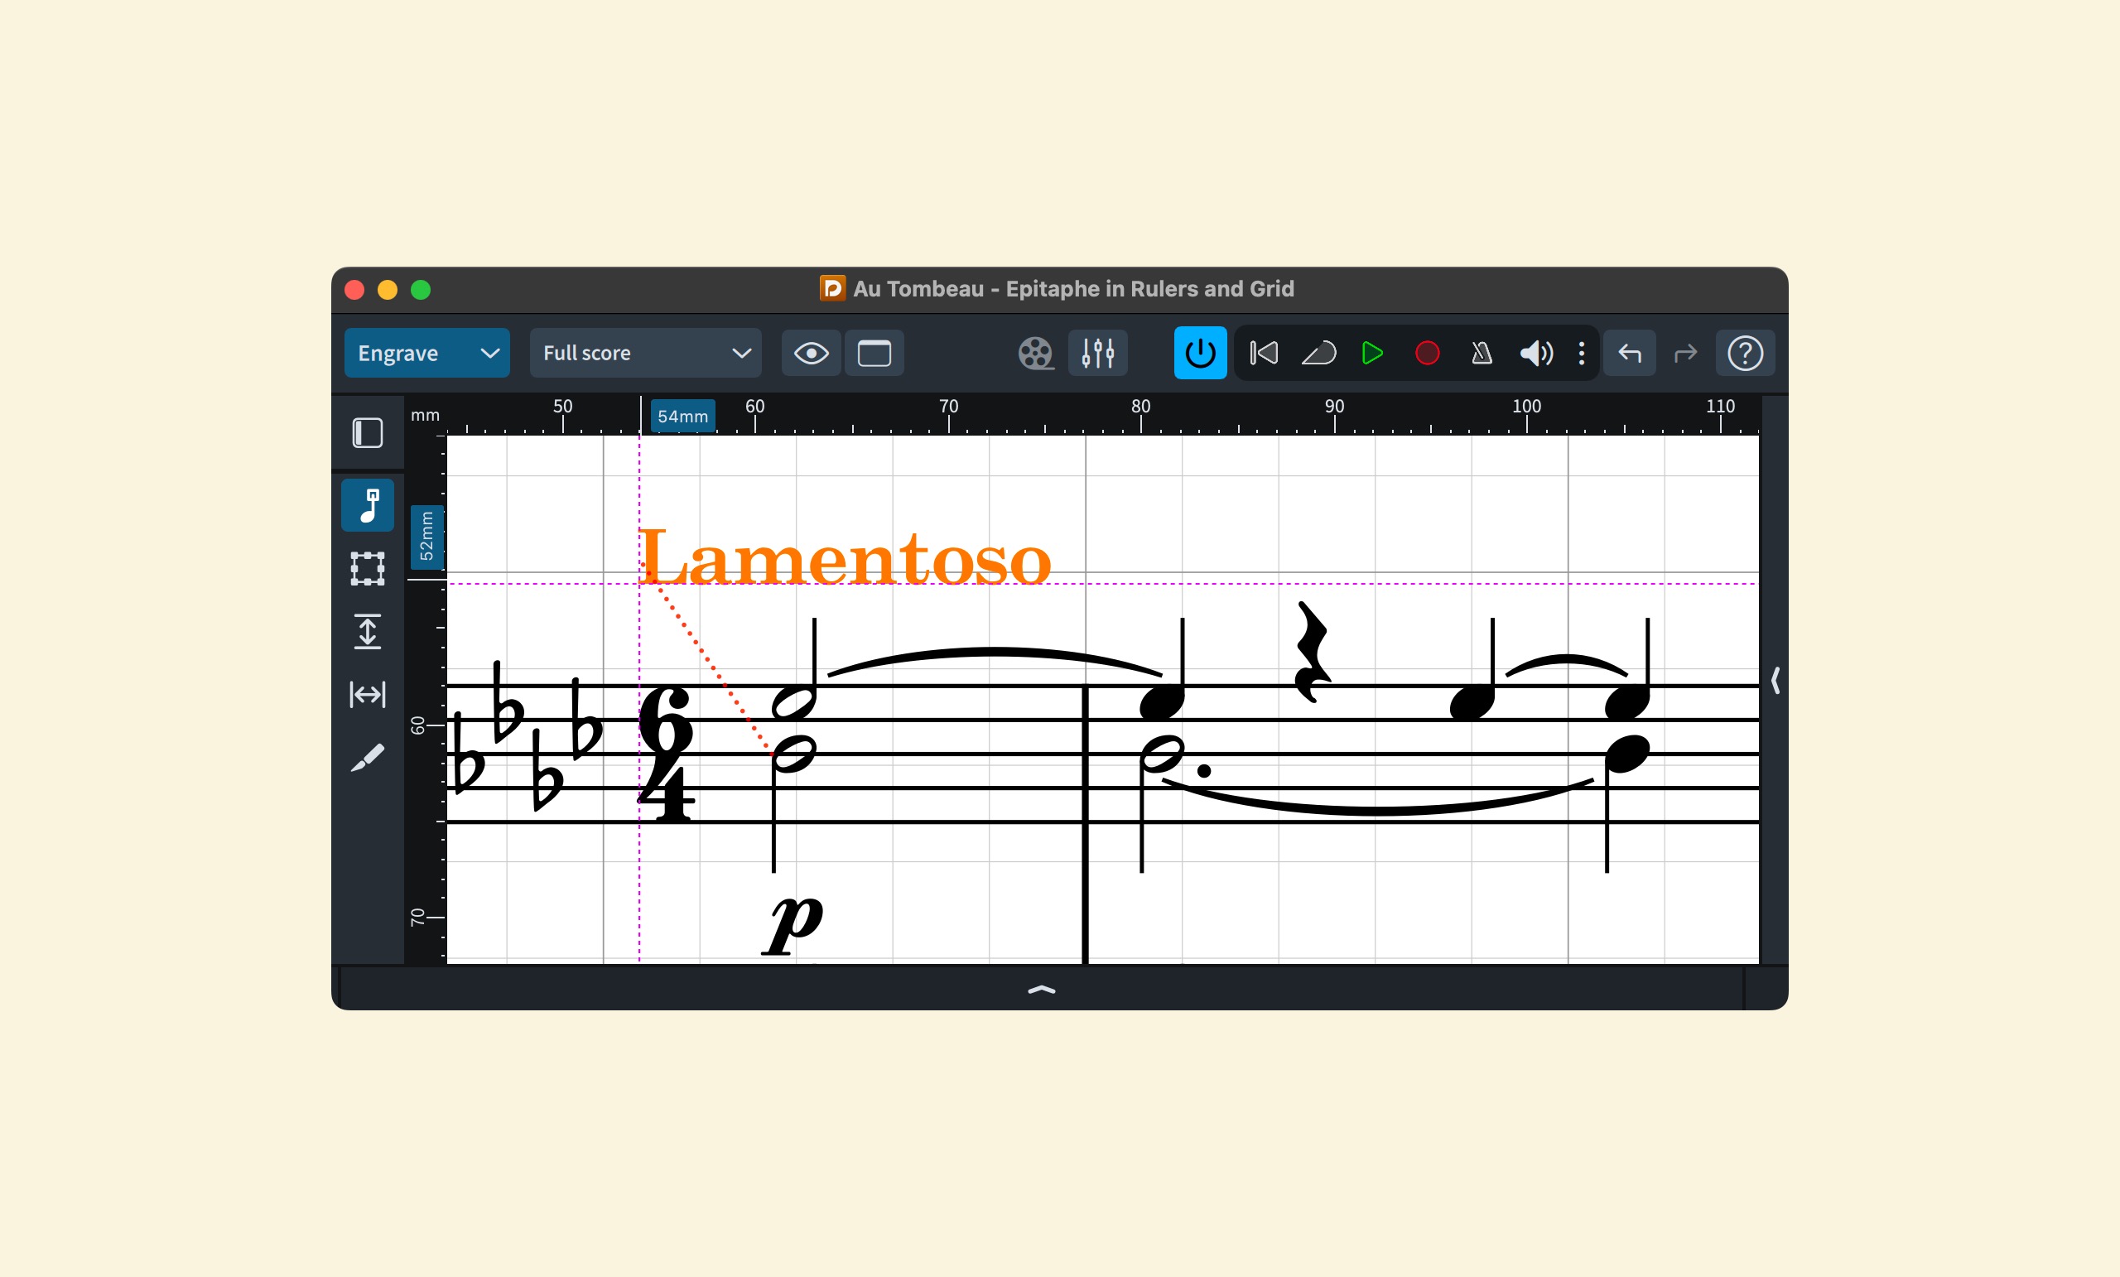The height and width of the screenshot is (1277, 2120).
Task: Expand the right panel chevron
Action: click(x=1775, y=680)
